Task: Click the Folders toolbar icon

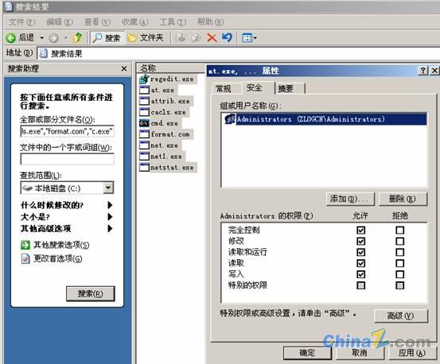Action: pyautogui.click(x=131, y=38)
